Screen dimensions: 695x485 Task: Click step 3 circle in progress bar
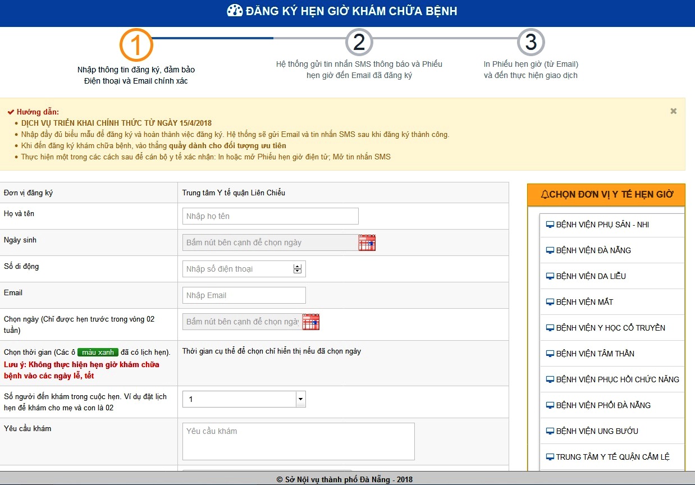click(531, 42)
